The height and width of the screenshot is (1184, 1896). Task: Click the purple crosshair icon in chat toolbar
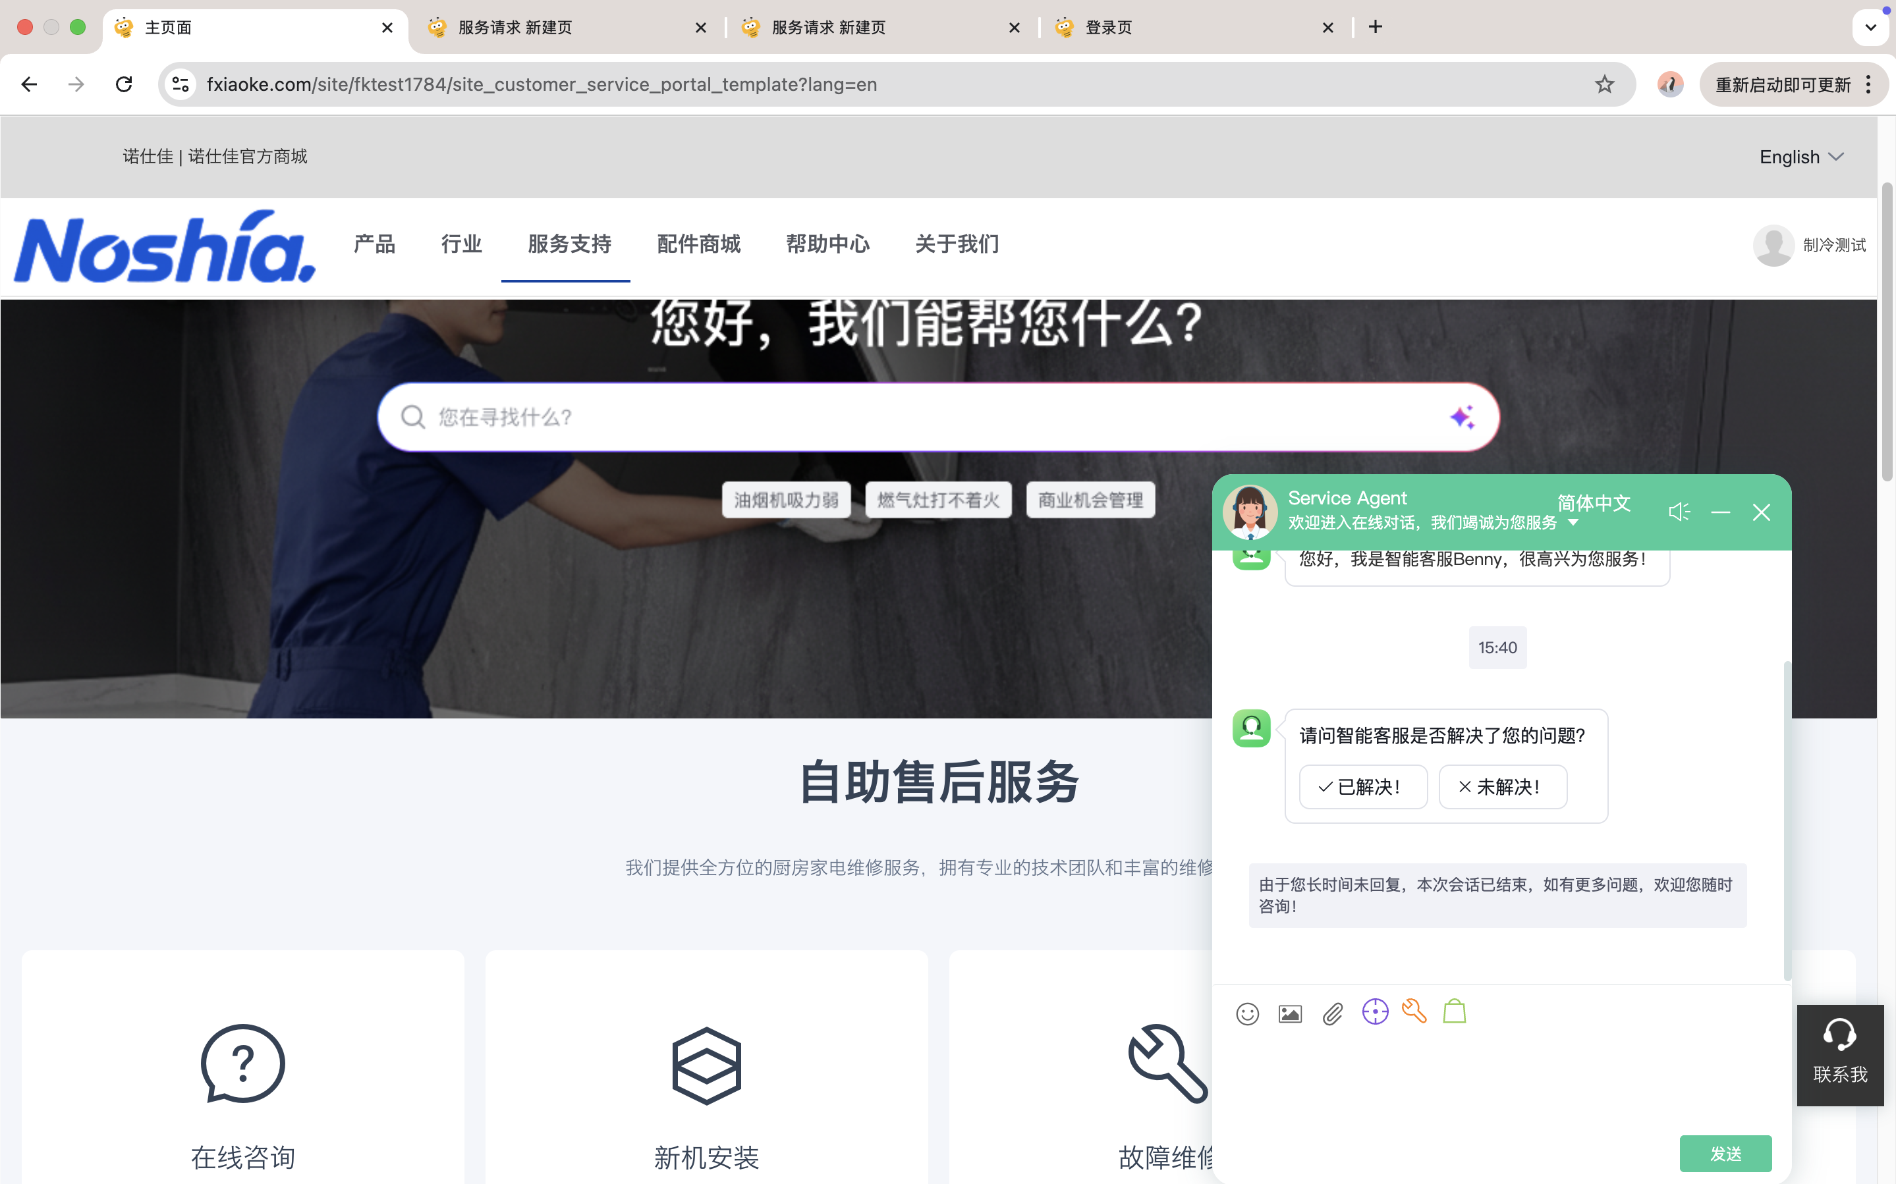coord(1374,1011)
